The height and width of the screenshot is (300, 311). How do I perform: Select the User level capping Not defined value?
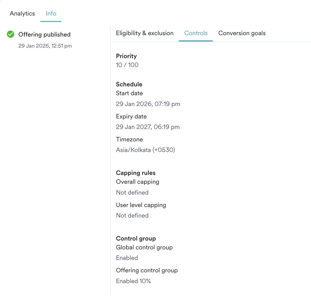132,216
